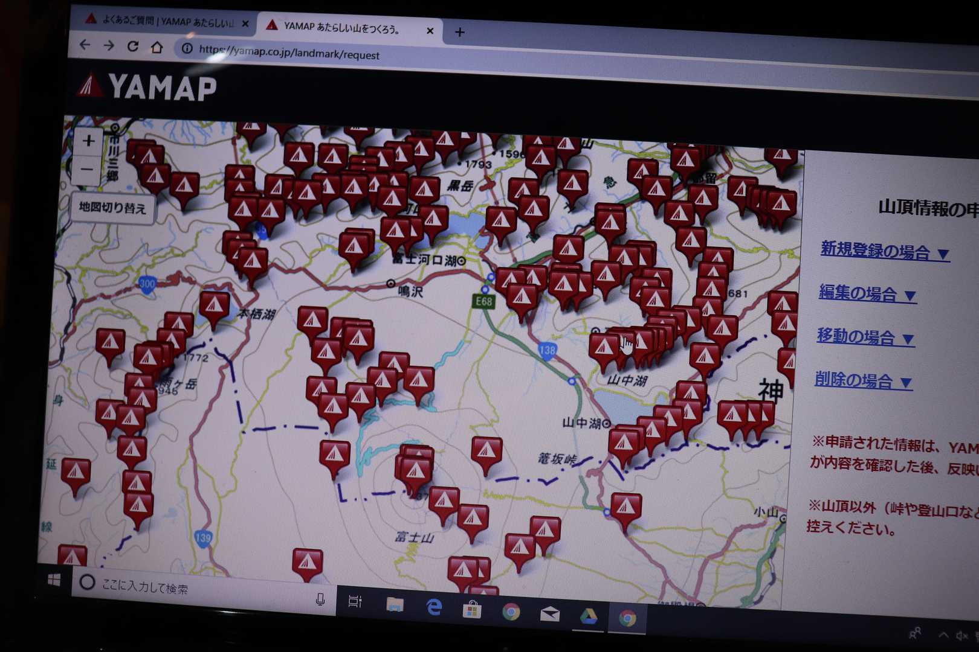Open Microsoft Edge from the taskbar
Viewport: 979px width, 652px height.
[x=433, y=607]
